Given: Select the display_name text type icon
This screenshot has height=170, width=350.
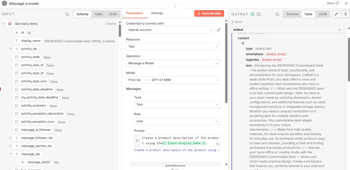Looking at the screenshot, I should point(16,41).
